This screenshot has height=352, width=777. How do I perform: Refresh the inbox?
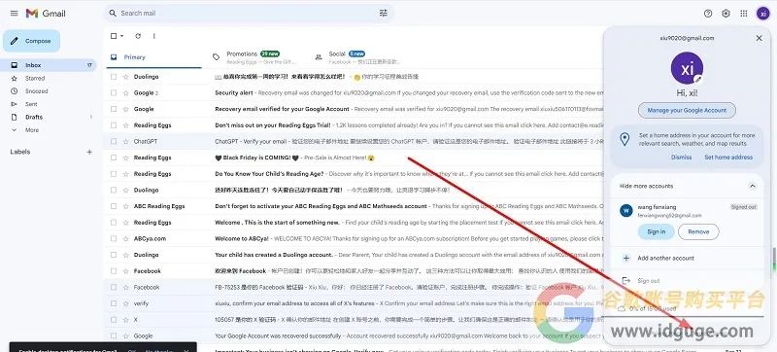coord(138,36)
